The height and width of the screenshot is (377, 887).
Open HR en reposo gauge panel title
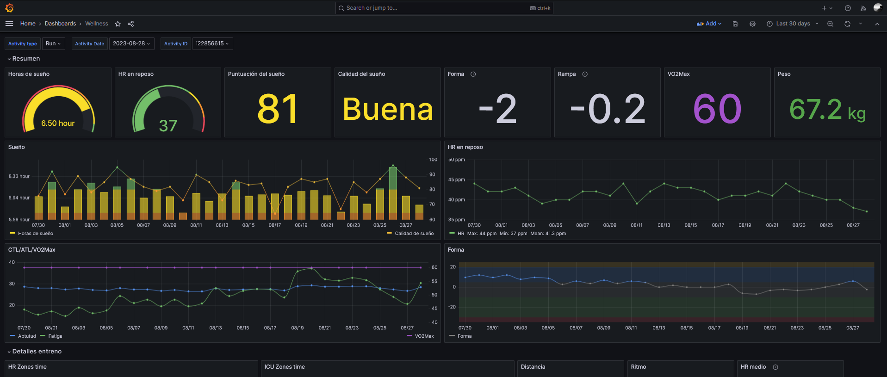tap(136, 74)
